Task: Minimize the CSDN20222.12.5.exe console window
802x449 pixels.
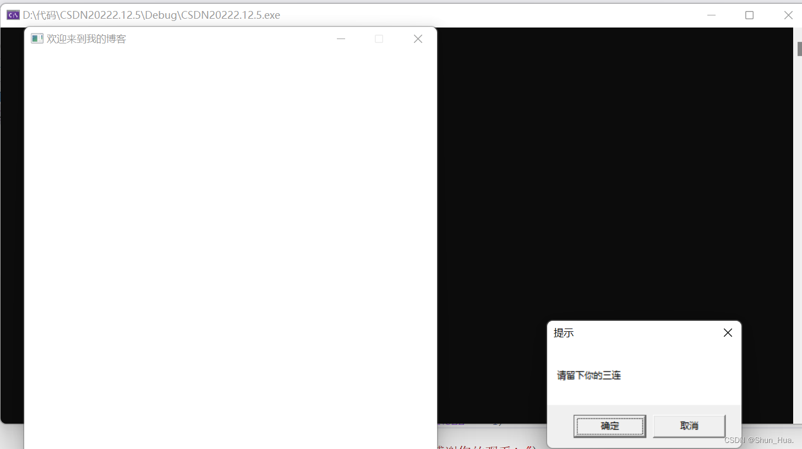Action: tap(711, 15)
